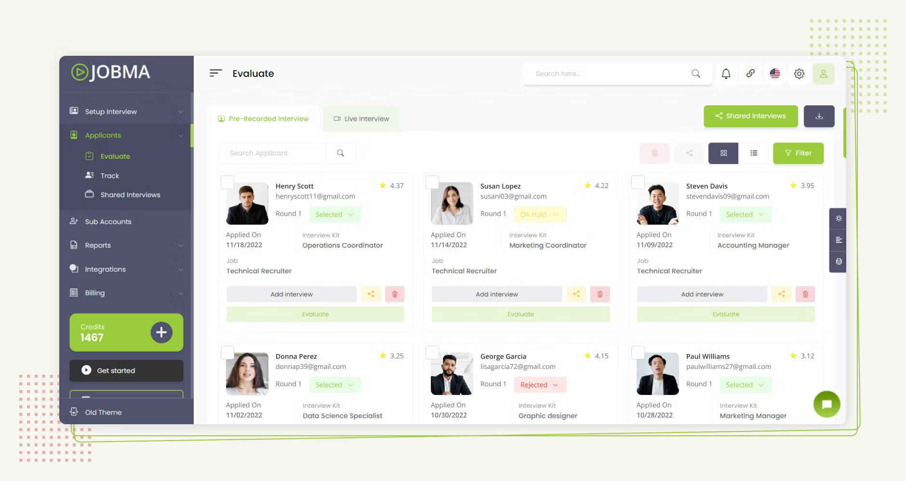The height and width of the screenshot is (481, 906).
Task: Open Track in the Applicants submenu
Action: pyautogui.click(x=110, y=176)
